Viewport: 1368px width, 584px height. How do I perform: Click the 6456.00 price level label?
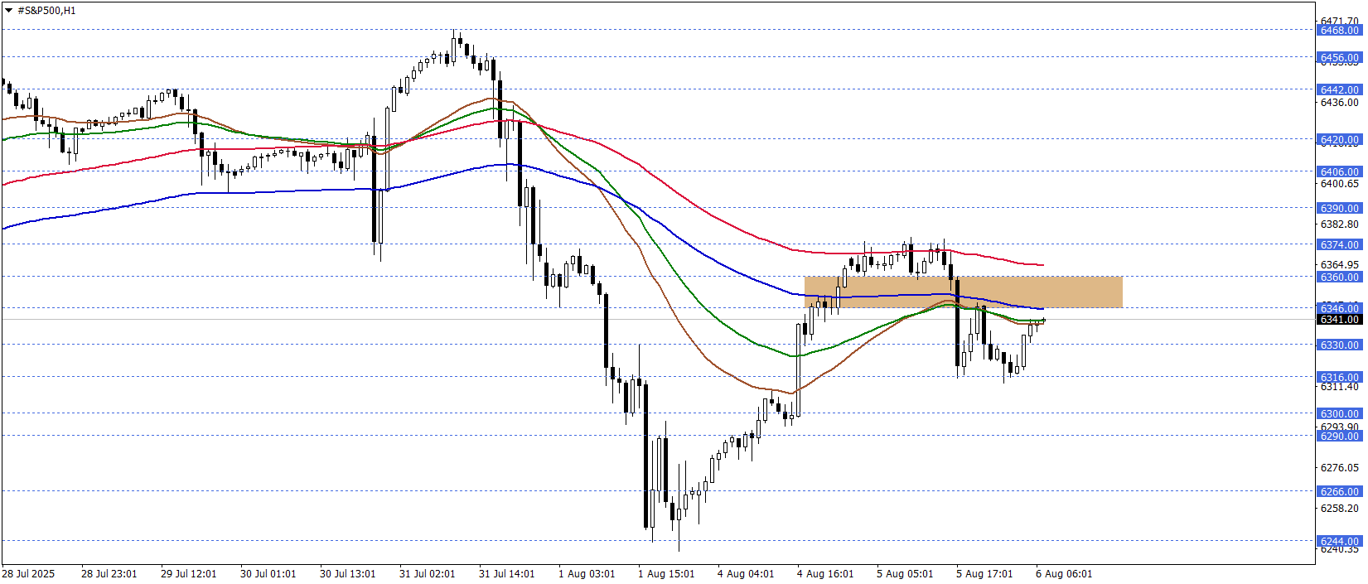click(x=1339, y=58)
